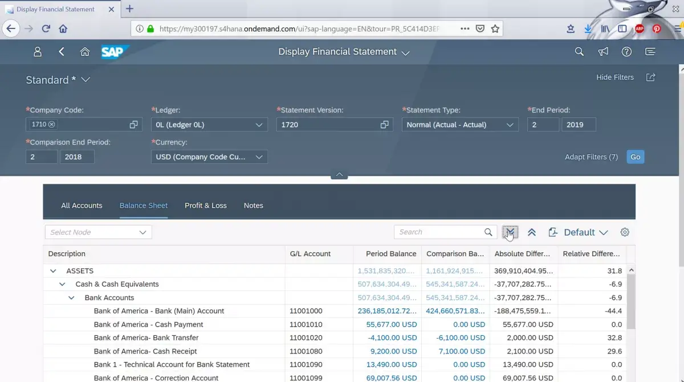The image size is (684, 382).
Task: Reload the current browser page
Action: click(46, 28)
